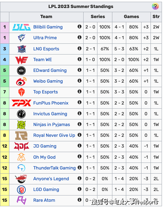Click the Team WE red logo

[22, 60]
